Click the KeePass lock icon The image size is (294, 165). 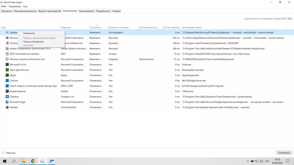click(x=7, y=108)
